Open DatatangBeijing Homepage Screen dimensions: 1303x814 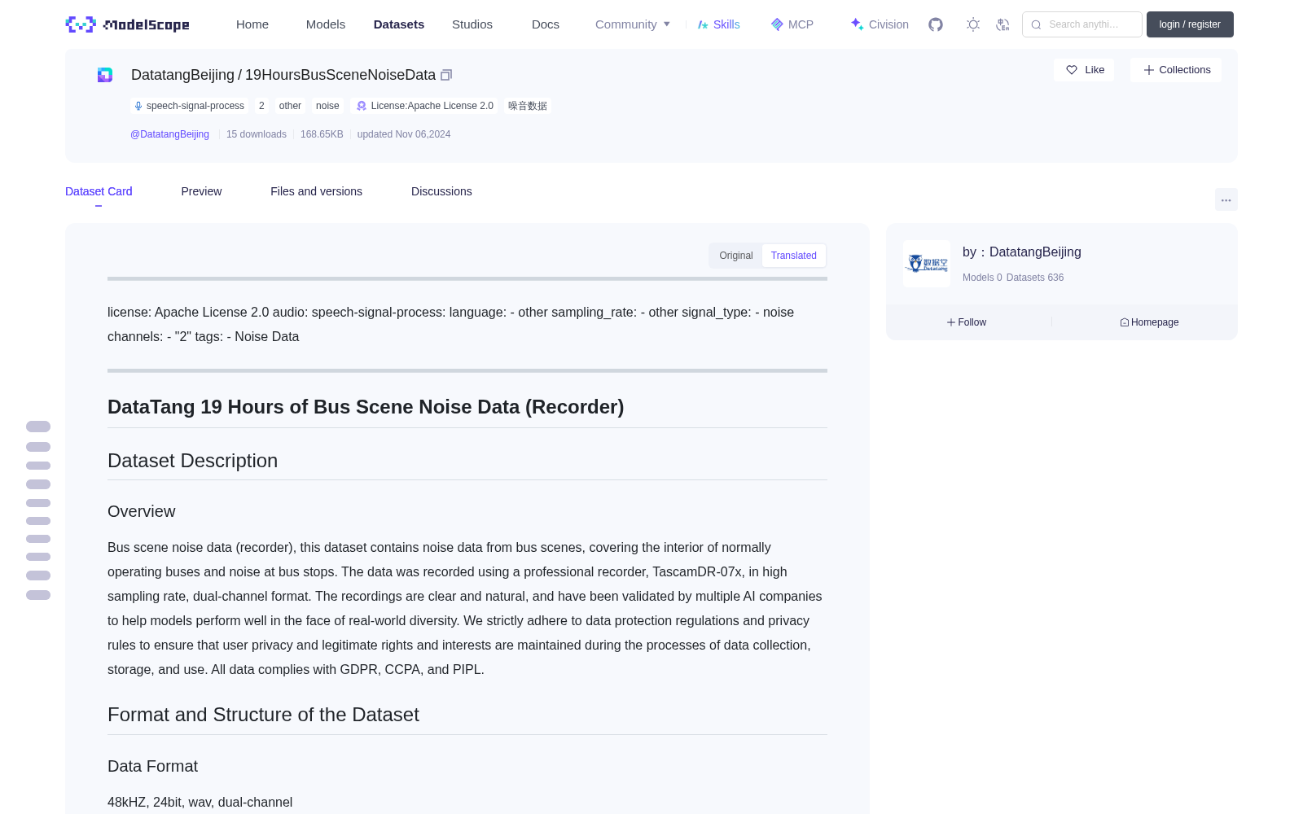click(x=1149, y=322)
